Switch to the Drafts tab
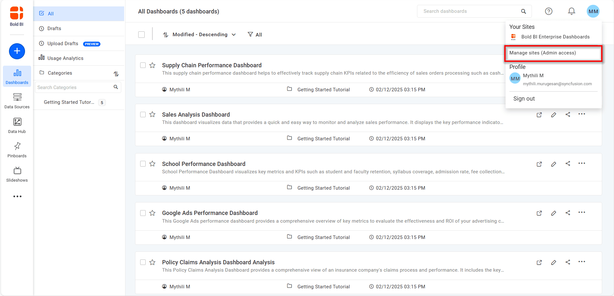614x296 pixels. point(54,28)
